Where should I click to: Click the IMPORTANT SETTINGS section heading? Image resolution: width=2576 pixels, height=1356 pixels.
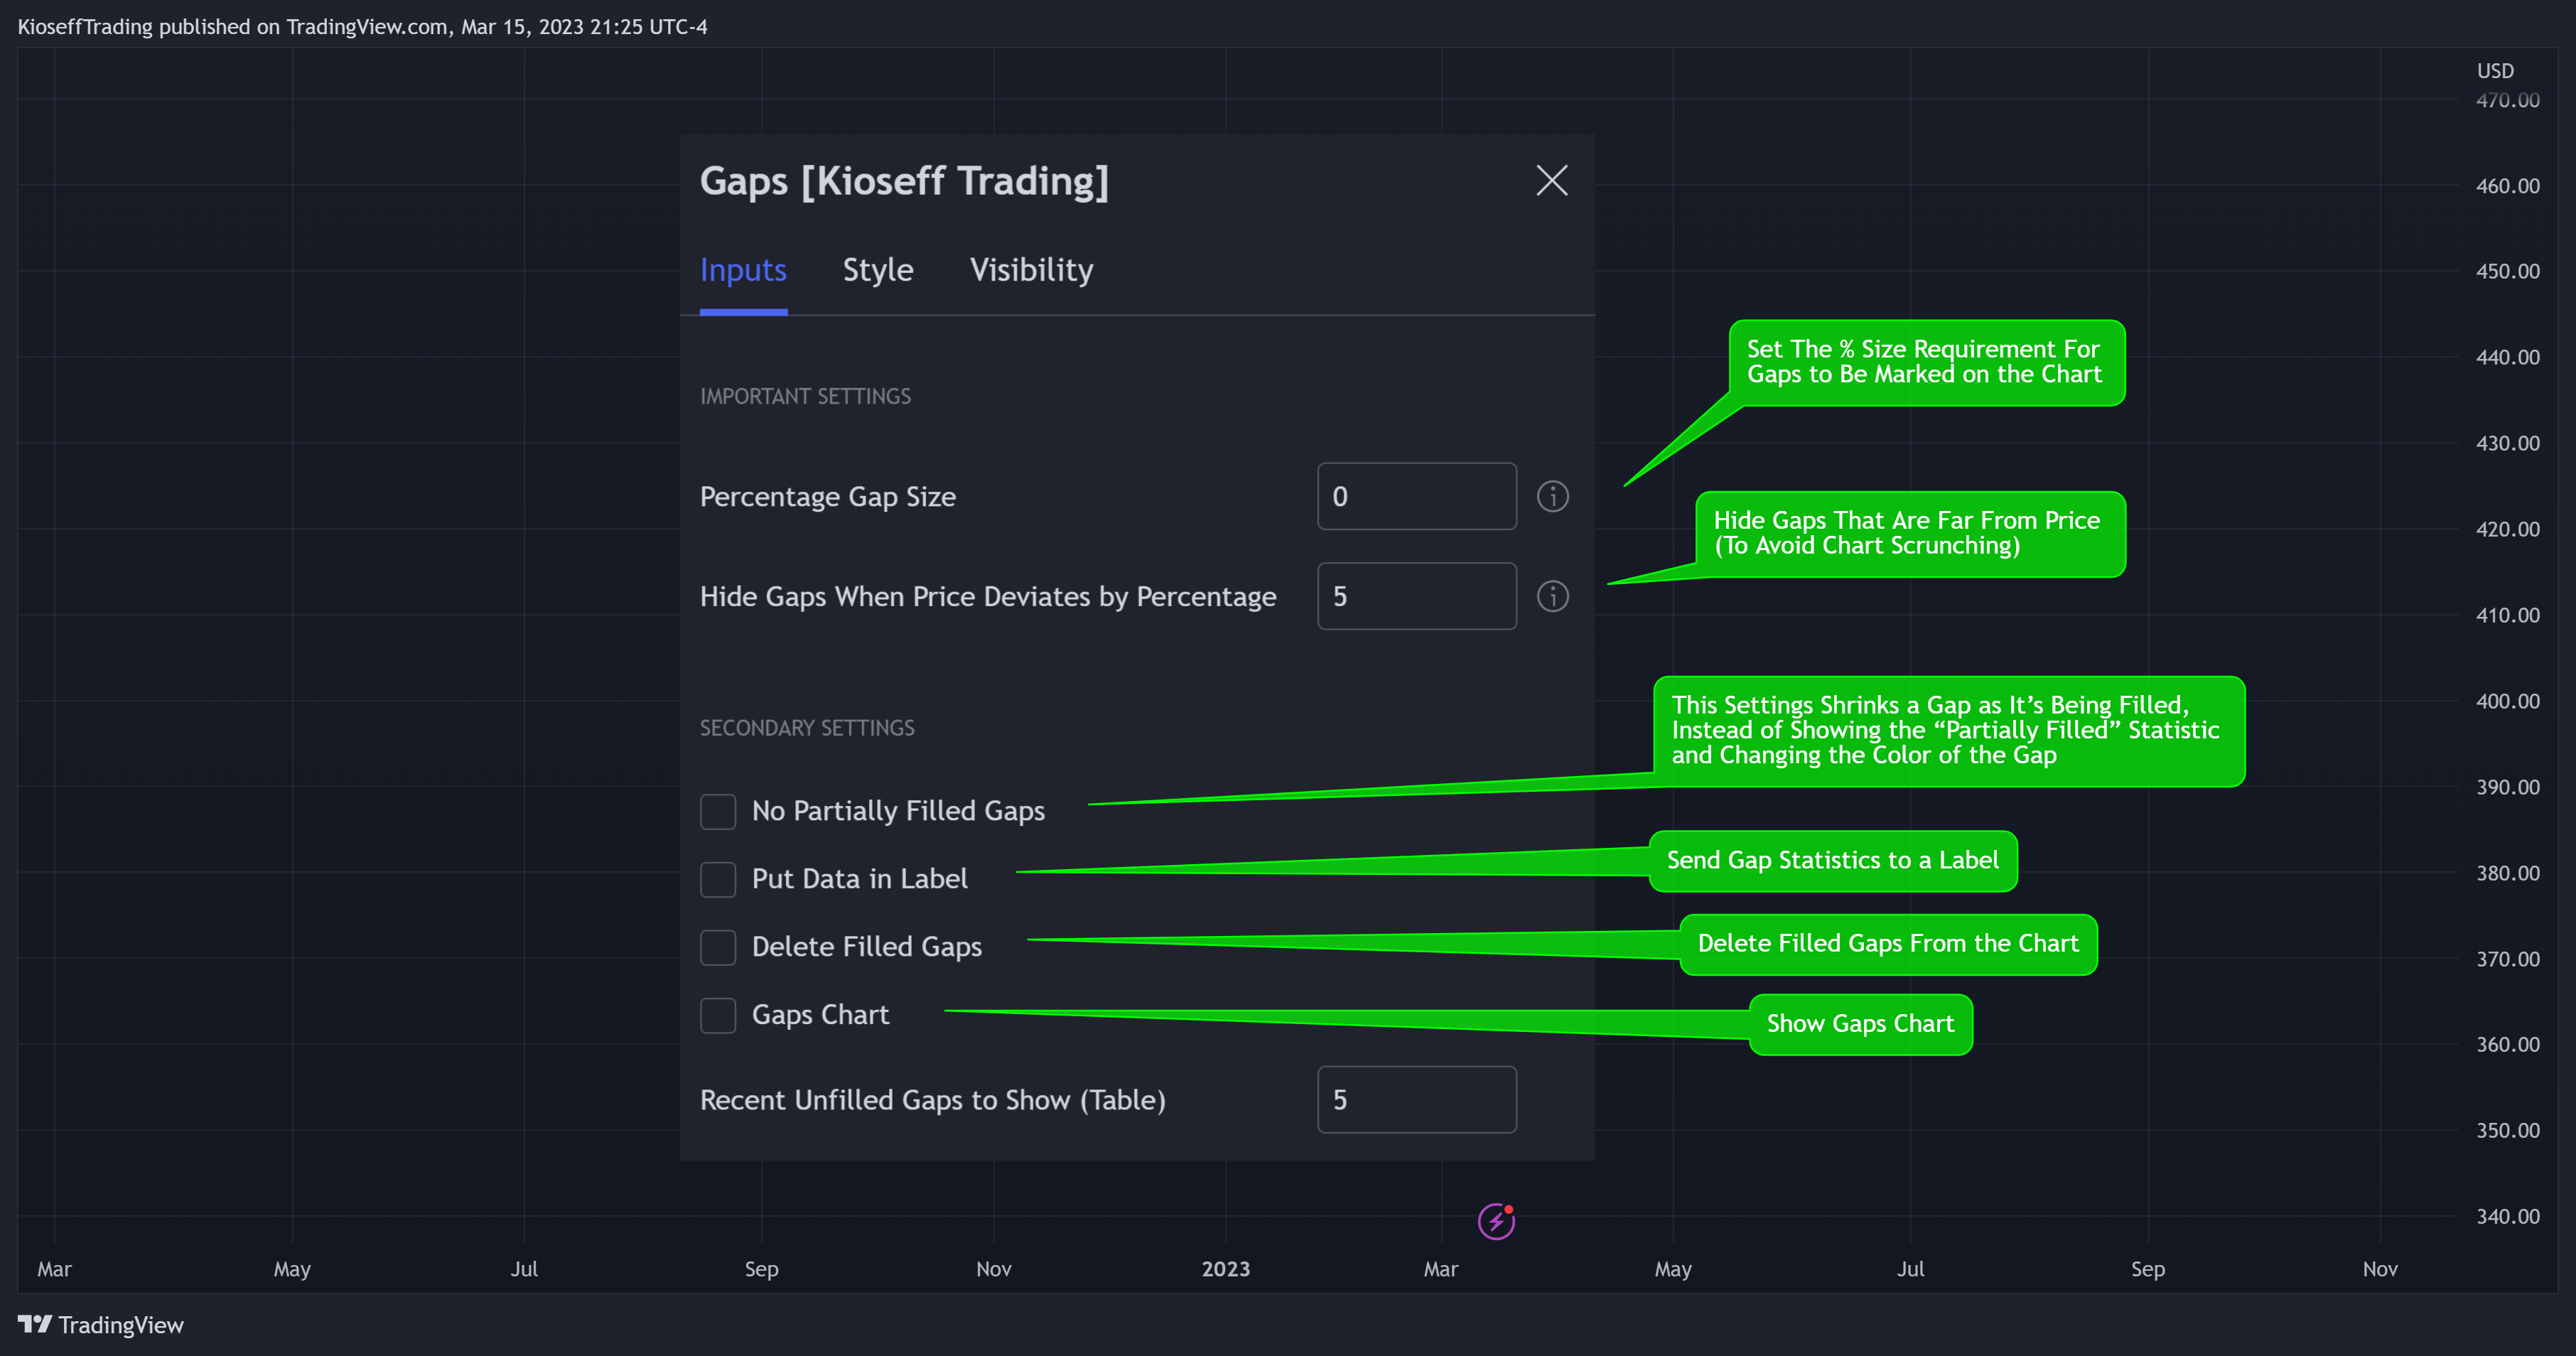(805, 396)
